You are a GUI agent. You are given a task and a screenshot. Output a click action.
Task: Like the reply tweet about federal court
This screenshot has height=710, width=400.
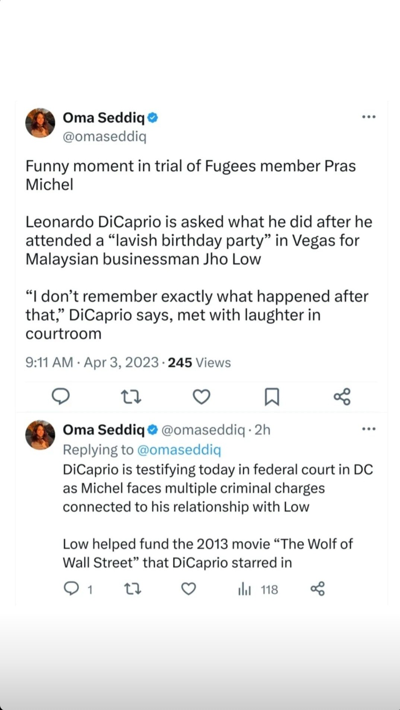coord(188,589)
